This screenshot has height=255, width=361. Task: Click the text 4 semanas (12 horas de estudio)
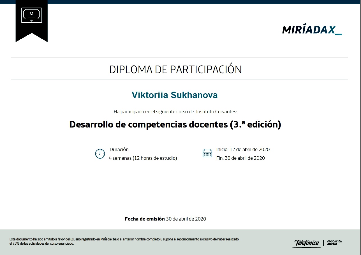pos(143,158)
